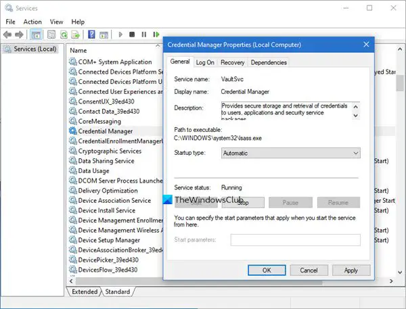This screenshot has height=309, width=406.
Task: Click the Stop Service square icon
Action: coord(132,34)
